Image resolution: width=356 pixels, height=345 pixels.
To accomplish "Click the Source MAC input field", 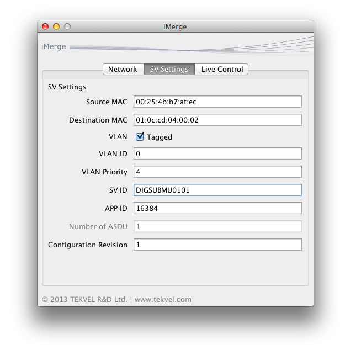I will click(x=217, y=102).
